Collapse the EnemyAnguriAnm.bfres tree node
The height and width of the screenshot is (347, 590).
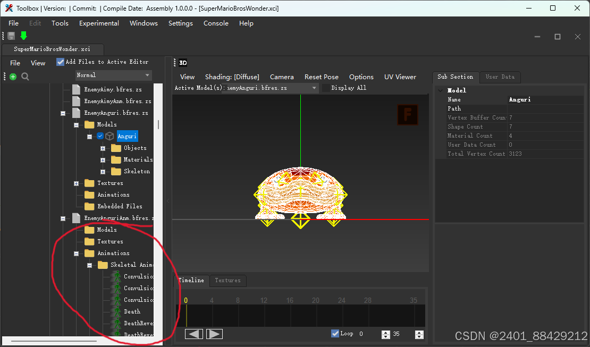(x=63, y=218)
